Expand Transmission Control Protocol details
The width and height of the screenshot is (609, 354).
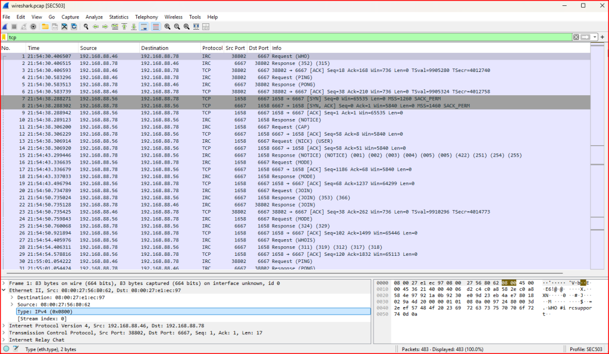coord(4,333)
